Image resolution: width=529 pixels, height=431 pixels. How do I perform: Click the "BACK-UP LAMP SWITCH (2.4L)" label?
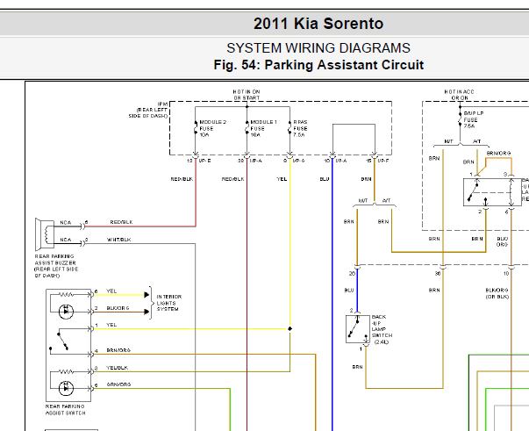coord(382,329)
